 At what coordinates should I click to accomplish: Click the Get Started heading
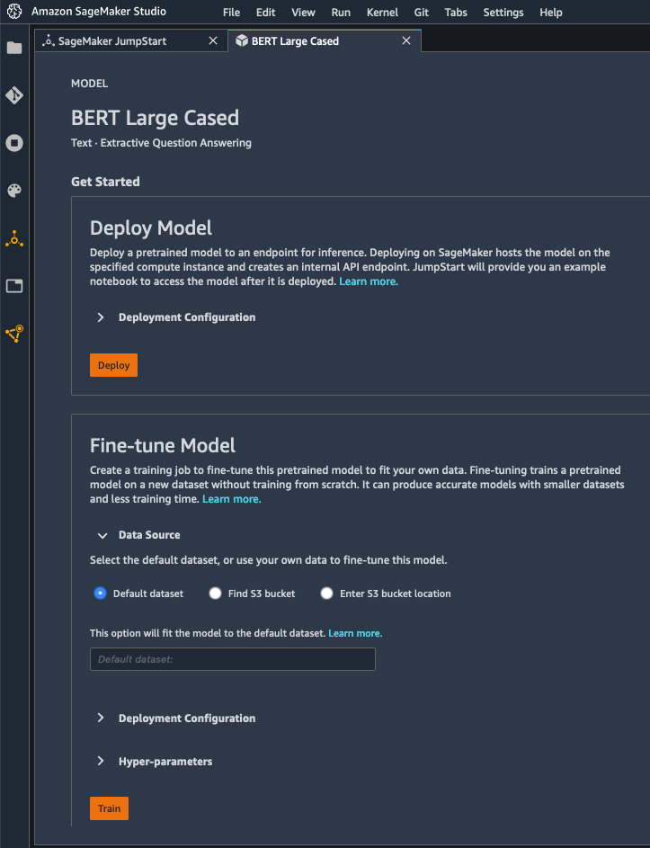tap(105, 182)
